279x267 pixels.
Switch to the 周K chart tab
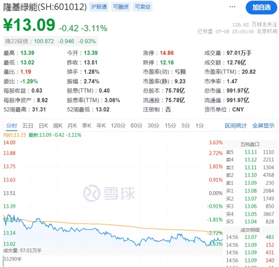(x=57, y=126)
